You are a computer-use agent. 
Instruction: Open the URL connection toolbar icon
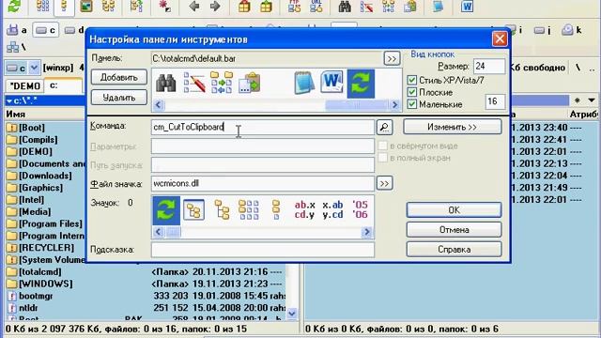tap(316, 7)
